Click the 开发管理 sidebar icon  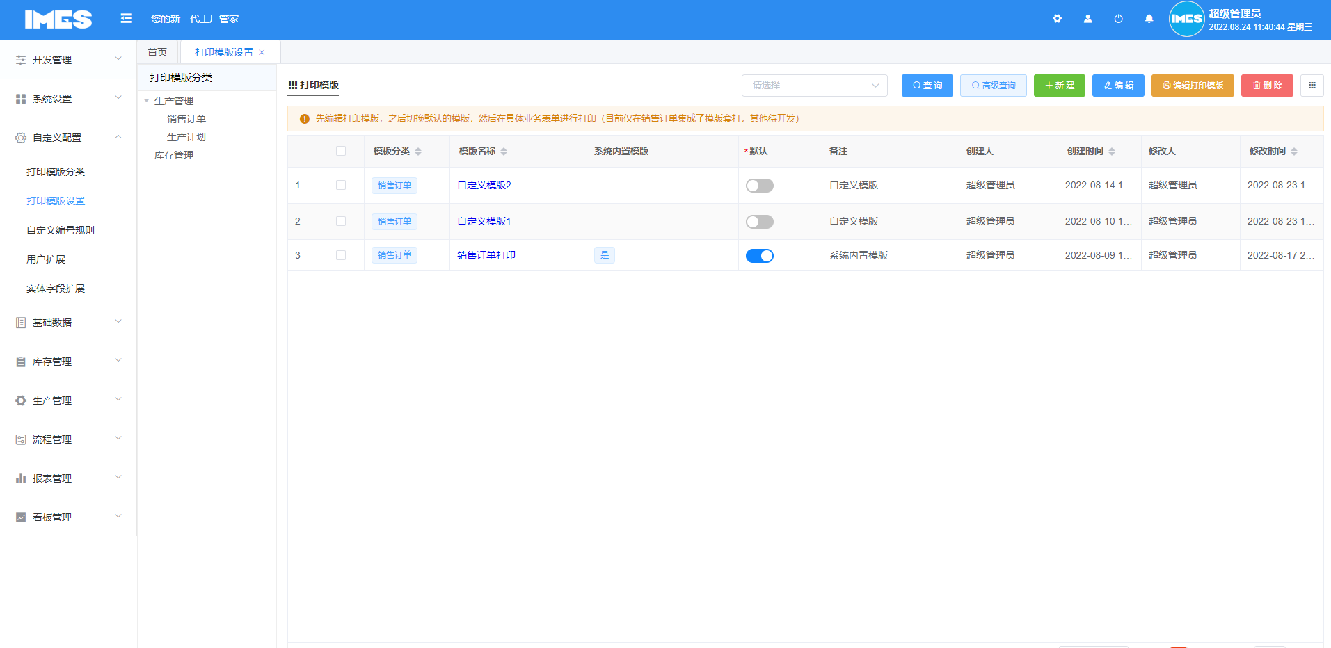point(21,60)
